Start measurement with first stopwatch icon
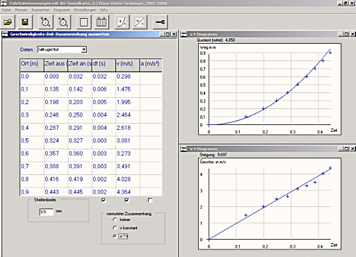This screenshot has height=257, width=356. (45, 22)
